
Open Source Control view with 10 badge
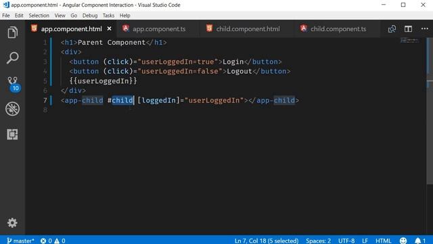13,84
